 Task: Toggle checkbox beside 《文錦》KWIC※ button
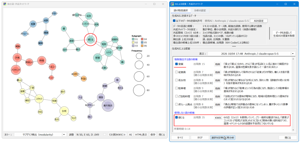[105, 135]
